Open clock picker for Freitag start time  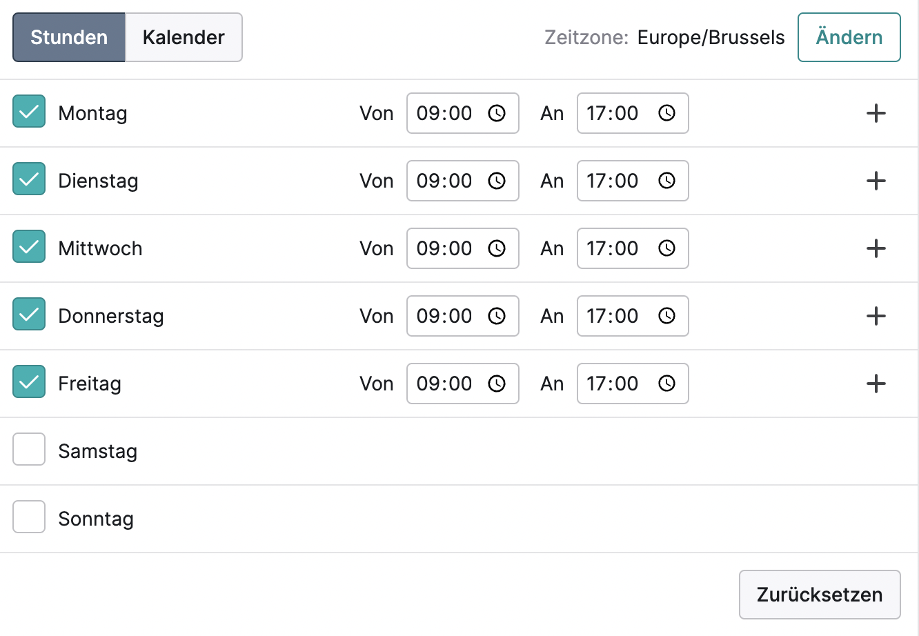[x=497, y=384]
